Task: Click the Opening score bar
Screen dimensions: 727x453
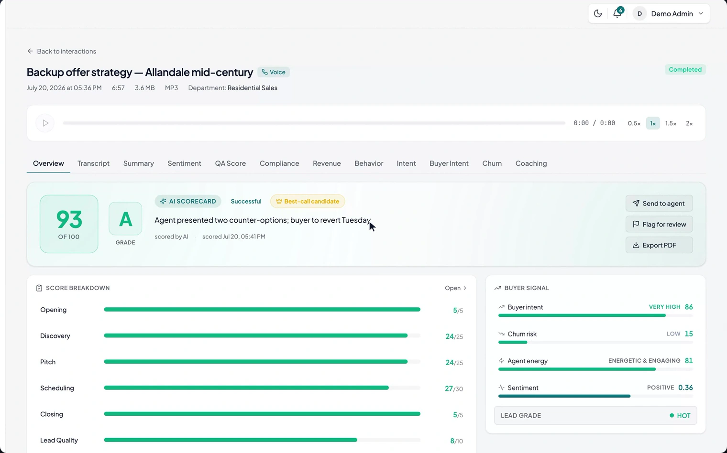Action: point(262,310)
